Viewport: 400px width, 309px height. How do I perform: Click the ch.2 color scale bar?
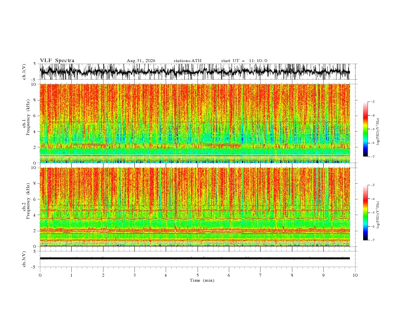pyautogui.click(x=365, y=213)
